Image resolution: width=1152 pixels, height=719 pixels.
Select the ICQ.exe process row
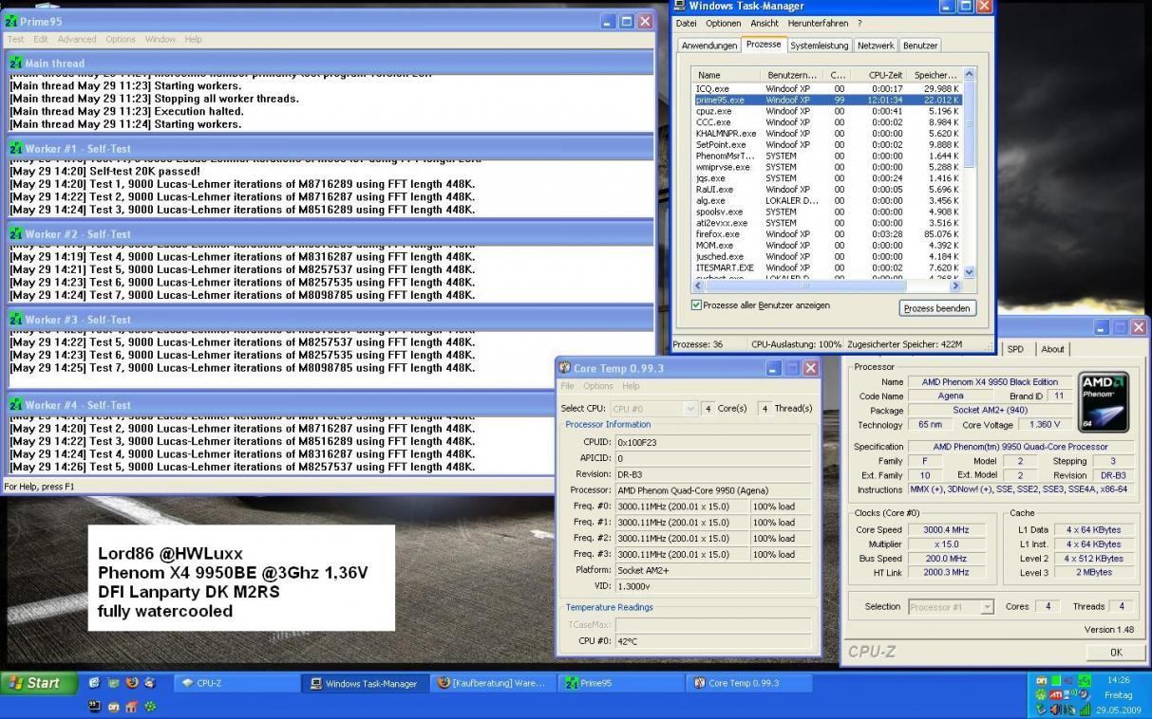pos(827,88)
